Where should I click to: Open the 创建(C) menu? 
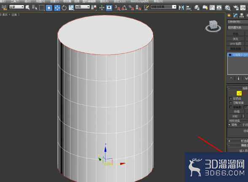click(54, 1)
